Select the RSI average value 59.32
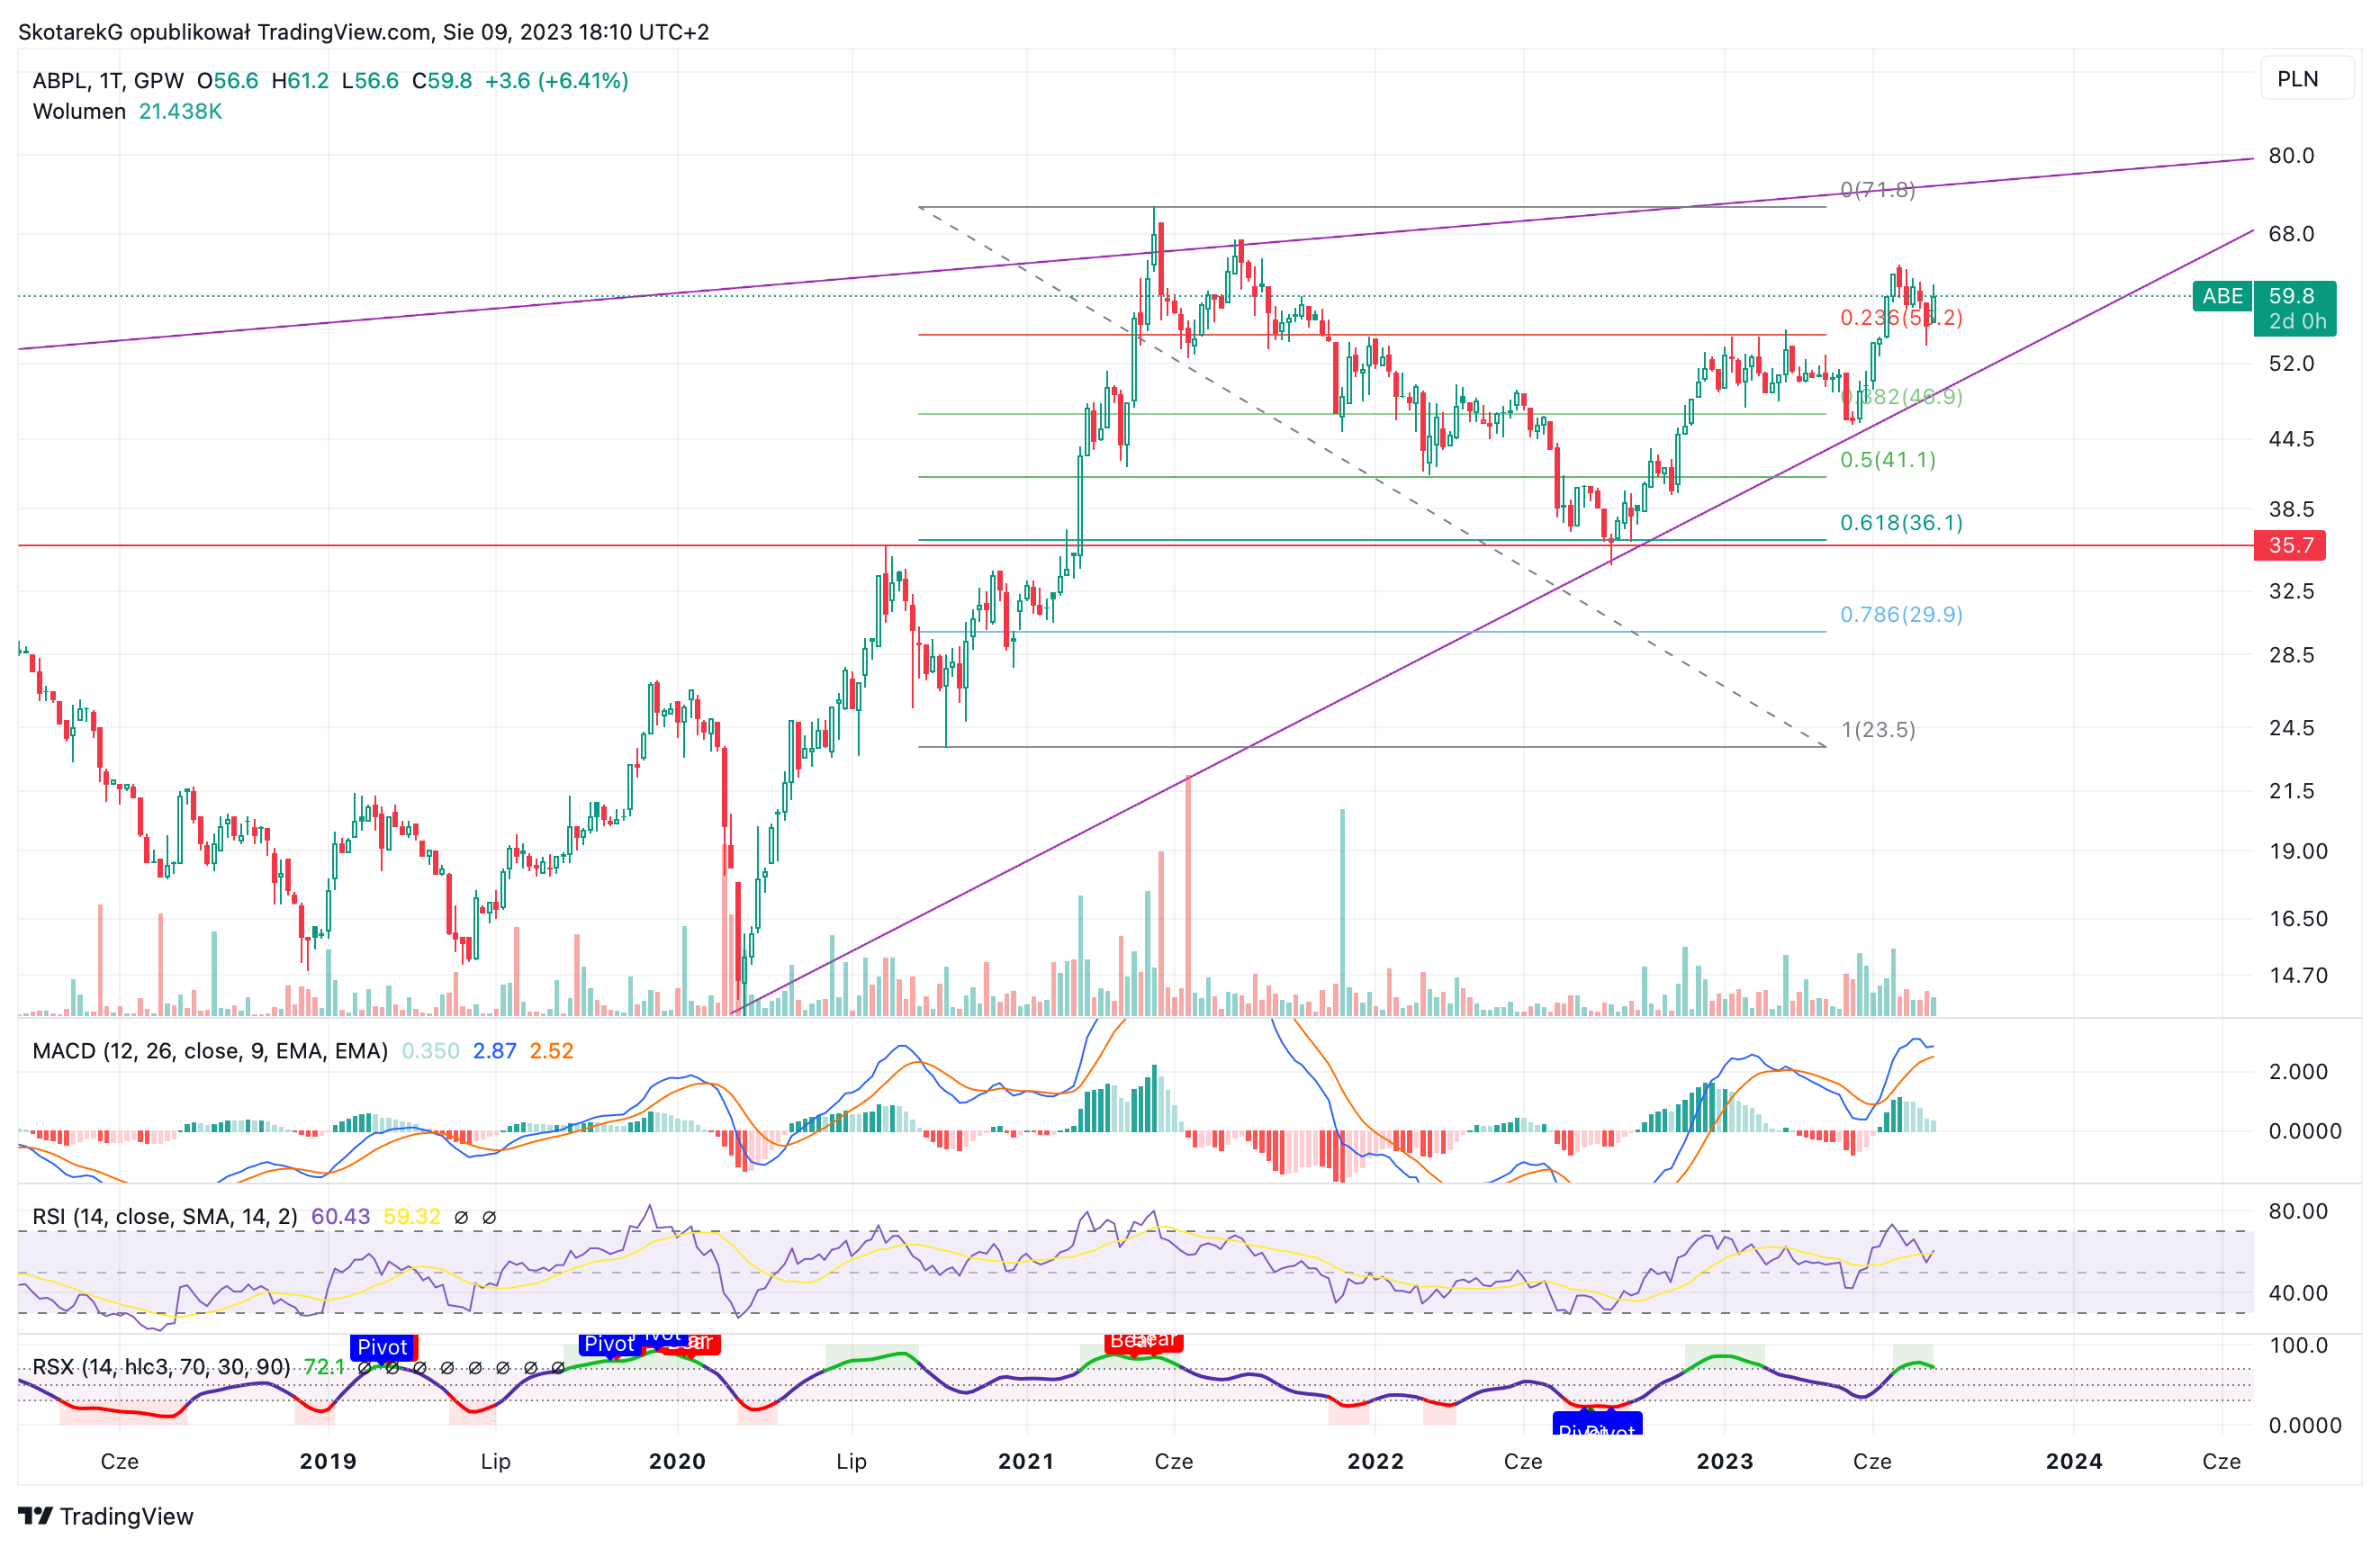This screenshot has width=2380, height=1548. tap(412, 1217)
